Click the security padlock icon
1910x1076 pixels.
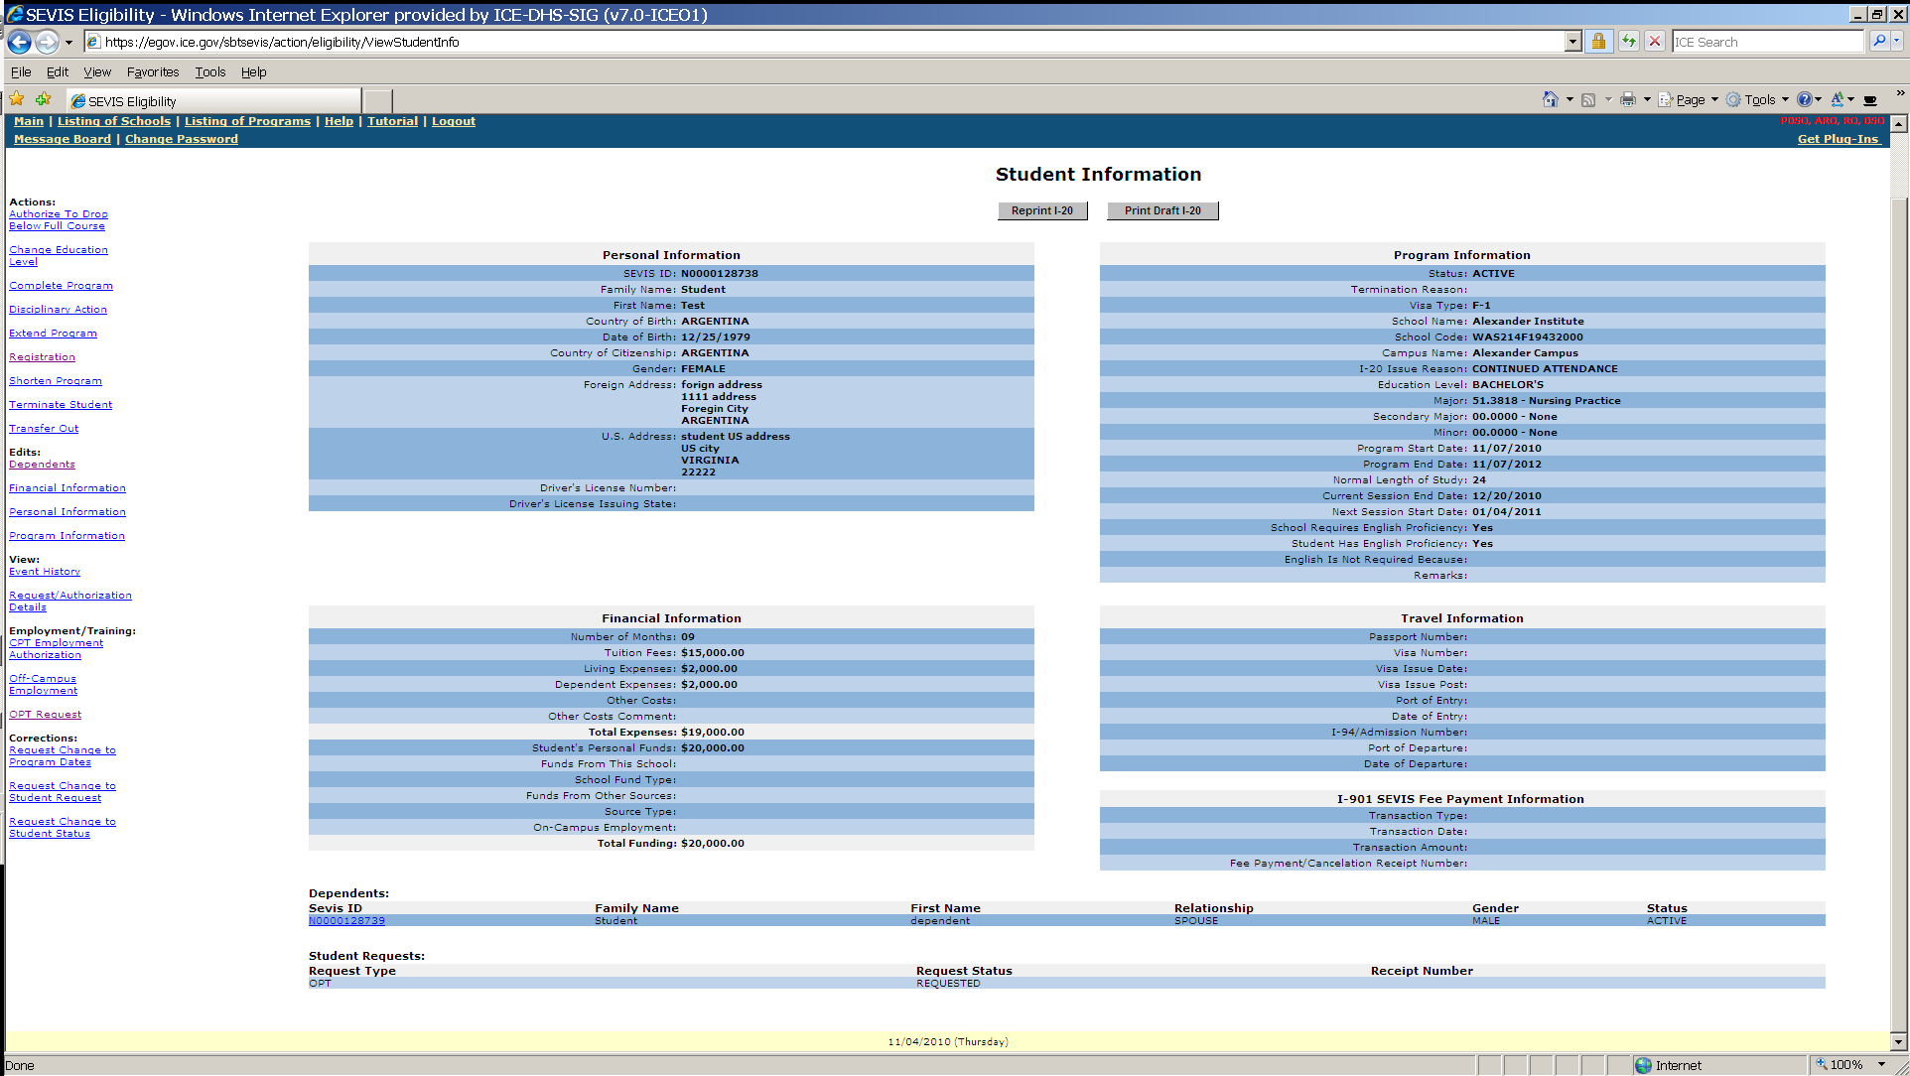click(x=1598, y=42)
